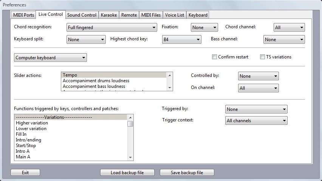Enable the Confirm restart checkbox

[x=215, y=57]
